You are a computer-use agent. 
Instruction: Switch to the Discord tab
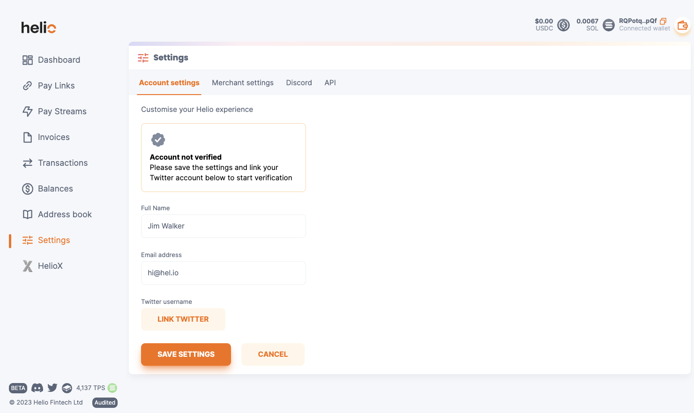299,83
